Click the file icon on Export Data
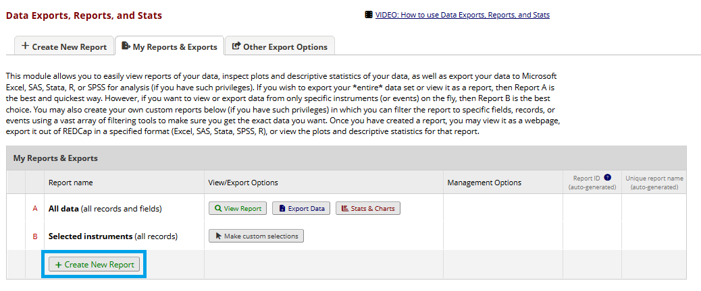701x291 pixels. (x=282, y=209)
